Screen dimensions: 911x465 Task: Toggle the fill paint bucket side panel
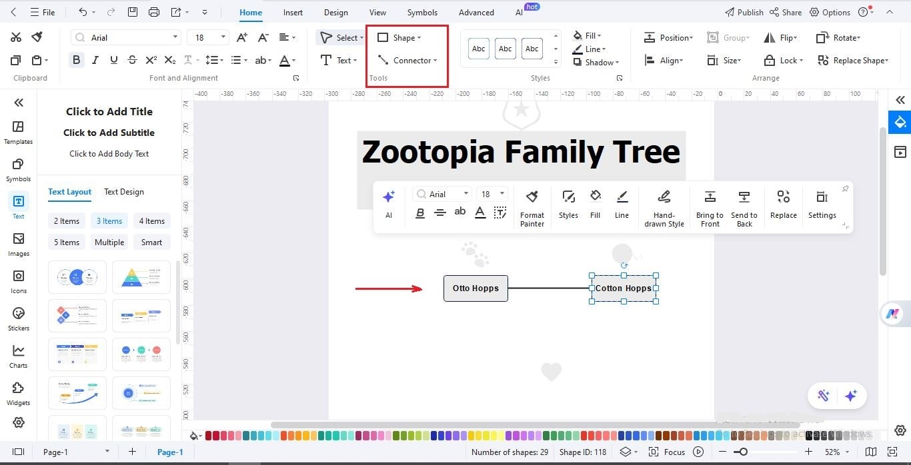point(900,122)
